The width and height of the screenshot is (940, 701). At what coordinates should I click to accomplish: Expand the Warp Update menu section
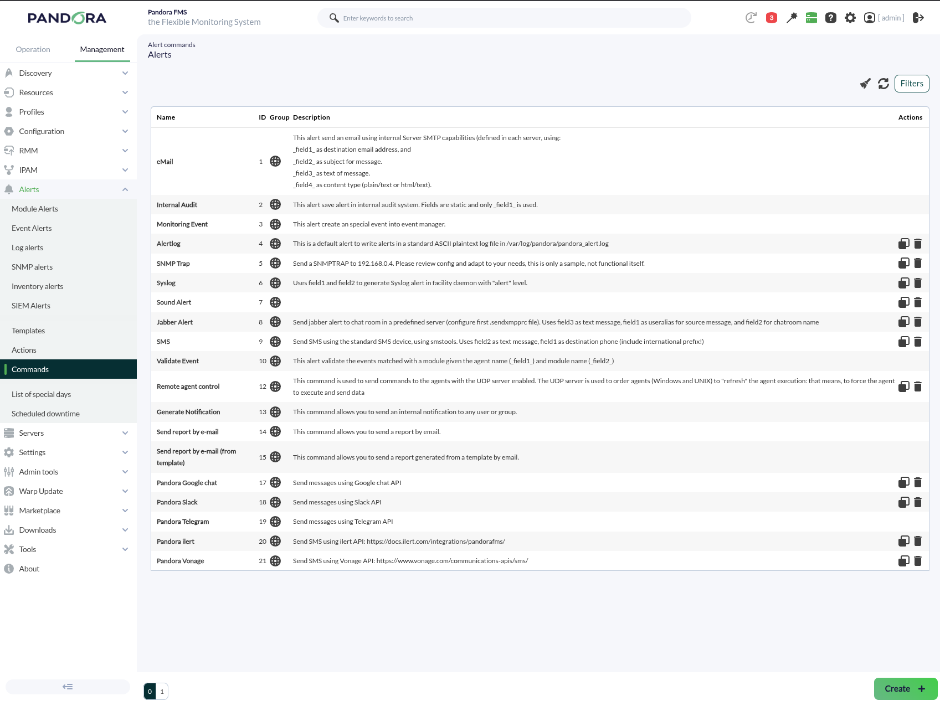[x=68, y=491]
